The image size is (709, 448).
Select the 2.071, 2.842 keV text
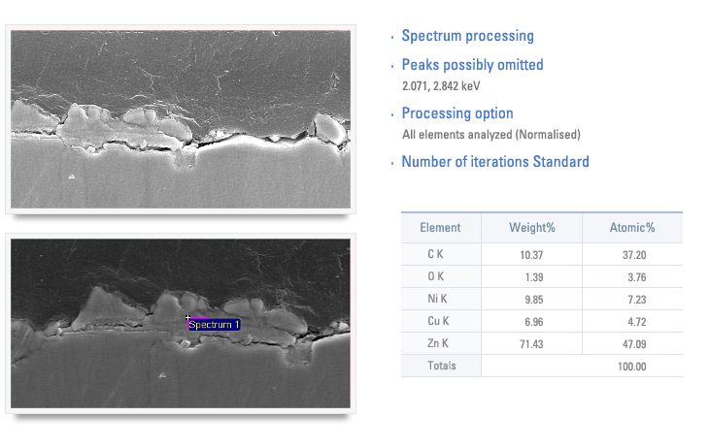tap(441, 85)
